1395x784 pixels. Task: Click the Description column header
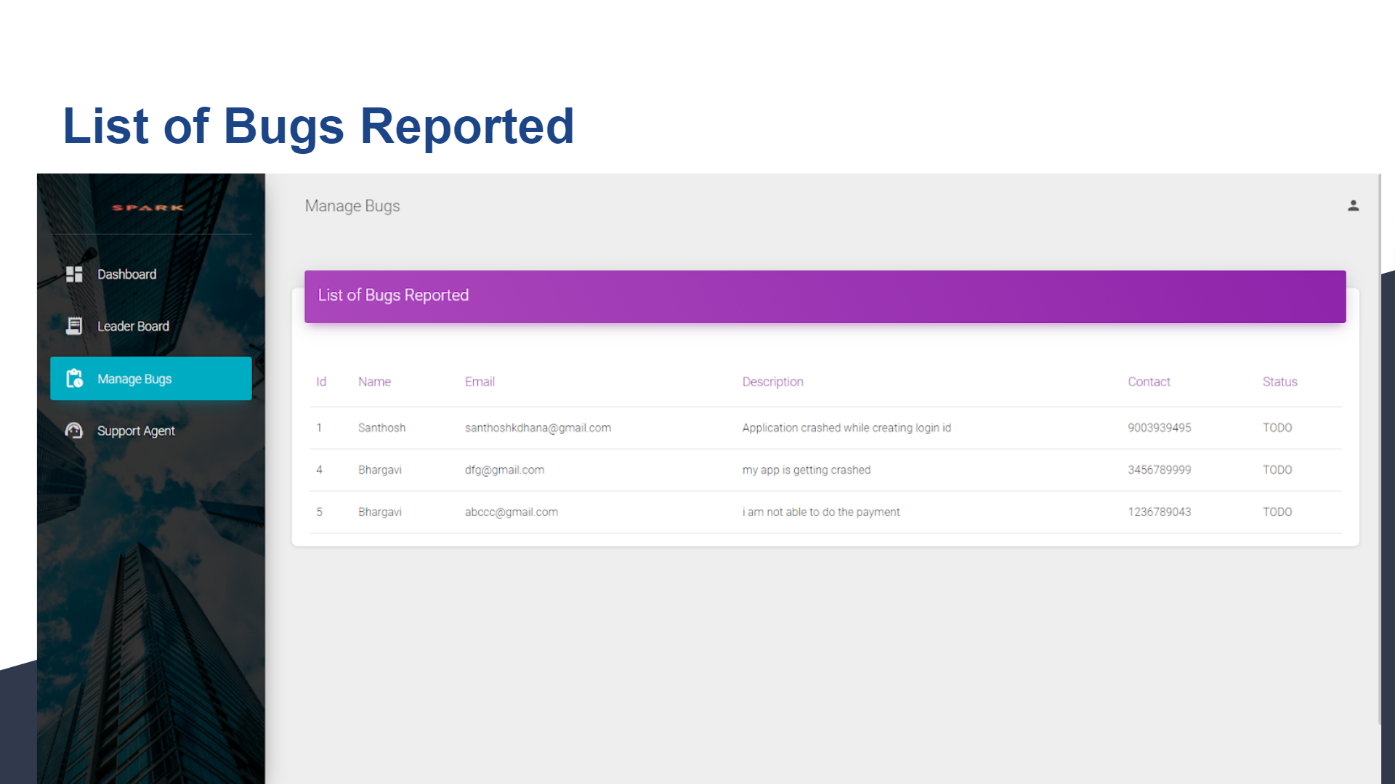(x=772, y=382)
